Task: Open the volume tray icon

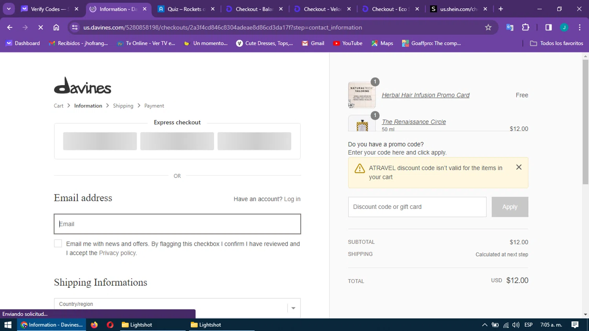Action: coord(516,325)
